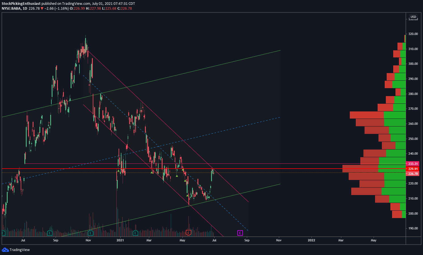Click the "July 01, 2021 07:47:31 CDT" timestamp
Screen dimensions: 423x255
point(113,4)
